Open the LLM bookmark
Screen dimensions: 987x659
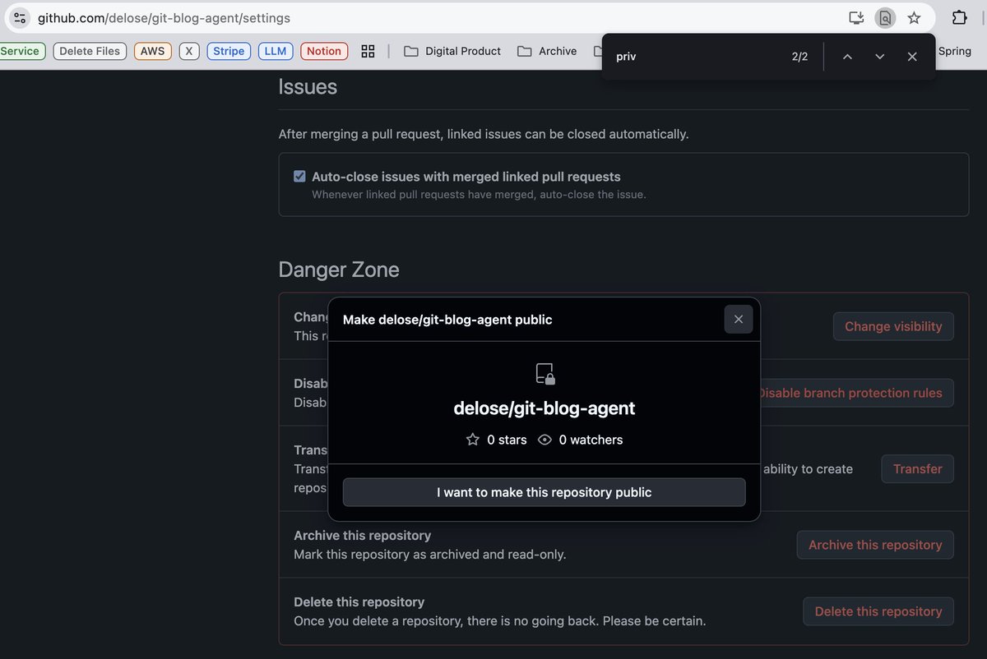pos(276,51)
